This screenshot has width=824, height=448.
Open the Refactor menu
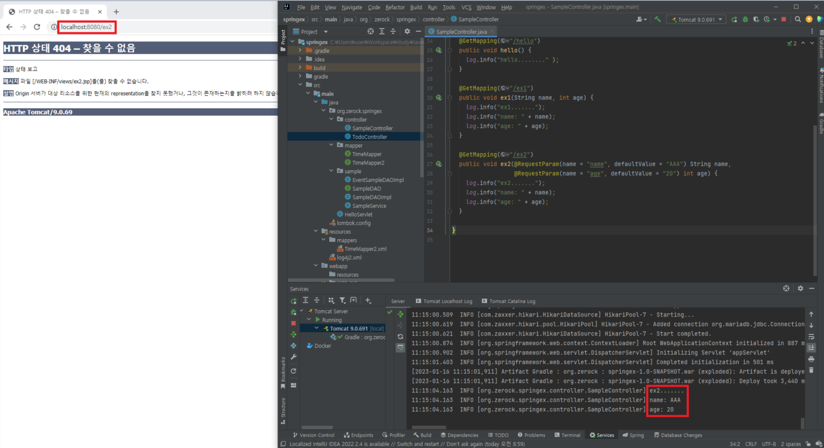click(x=394, y=7)
